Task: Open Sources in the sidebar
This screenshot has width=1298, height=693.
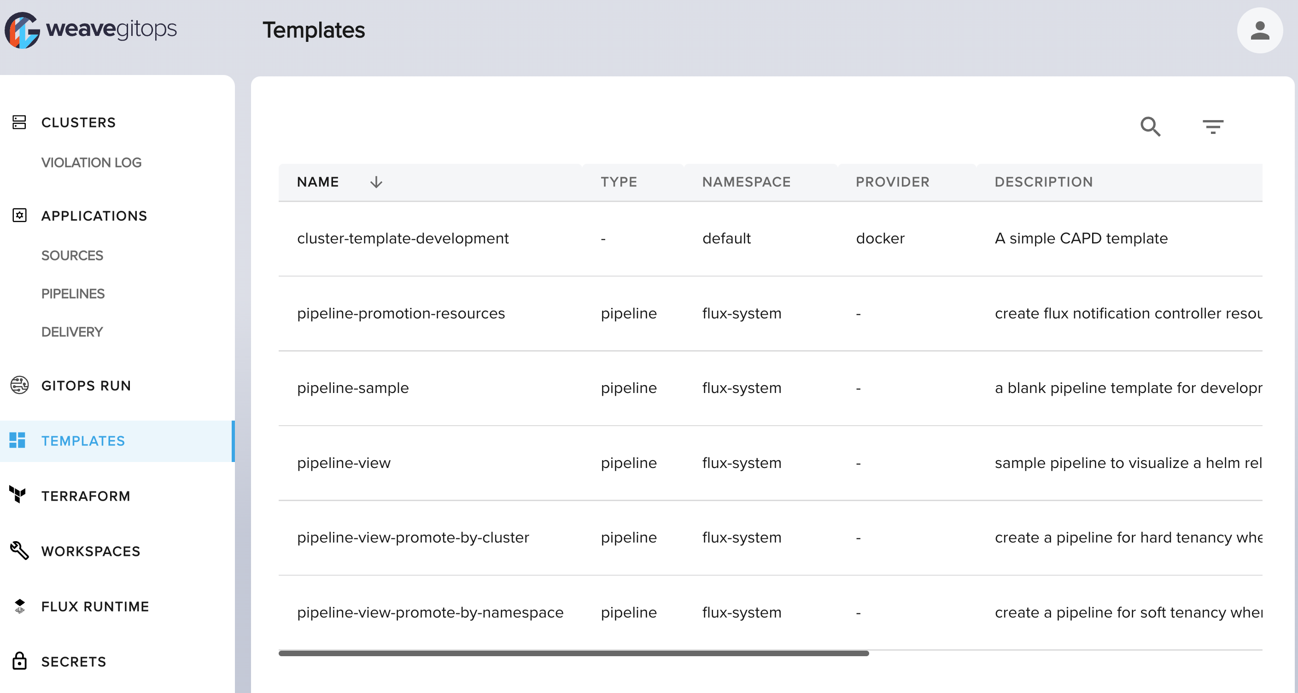Action: tap(72, 255)
